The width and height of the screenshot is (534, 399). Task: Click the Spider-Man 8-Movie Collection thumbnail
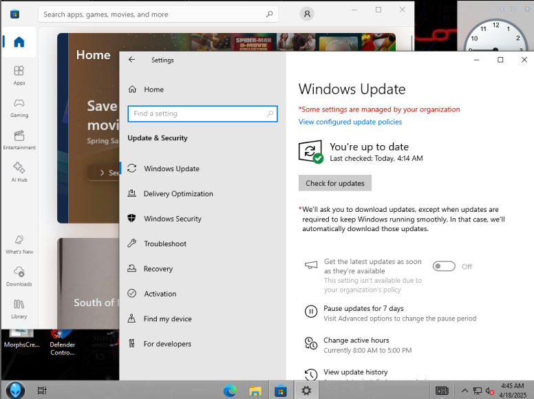(x=254, y=43)
